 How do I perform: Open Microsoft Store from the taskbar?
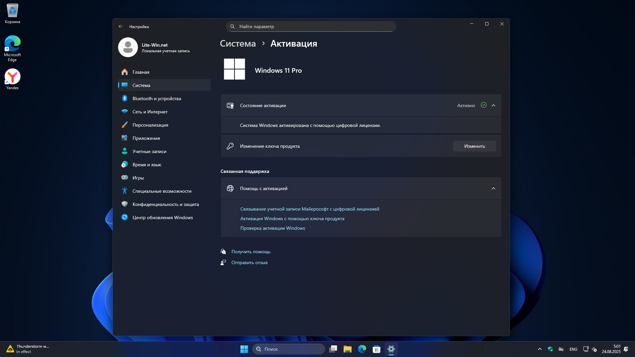[376, 349]
